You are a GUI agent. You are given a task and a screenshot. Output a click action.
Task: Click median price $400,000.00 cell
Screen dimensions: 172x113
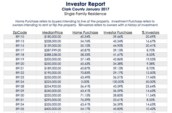click(x=52, y=109)
